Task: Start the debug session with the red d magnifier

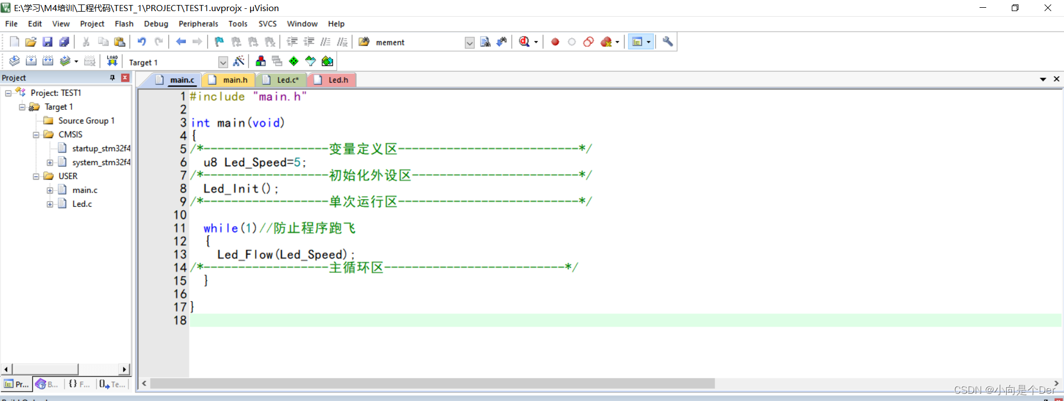Action: [x=524, y=42]
